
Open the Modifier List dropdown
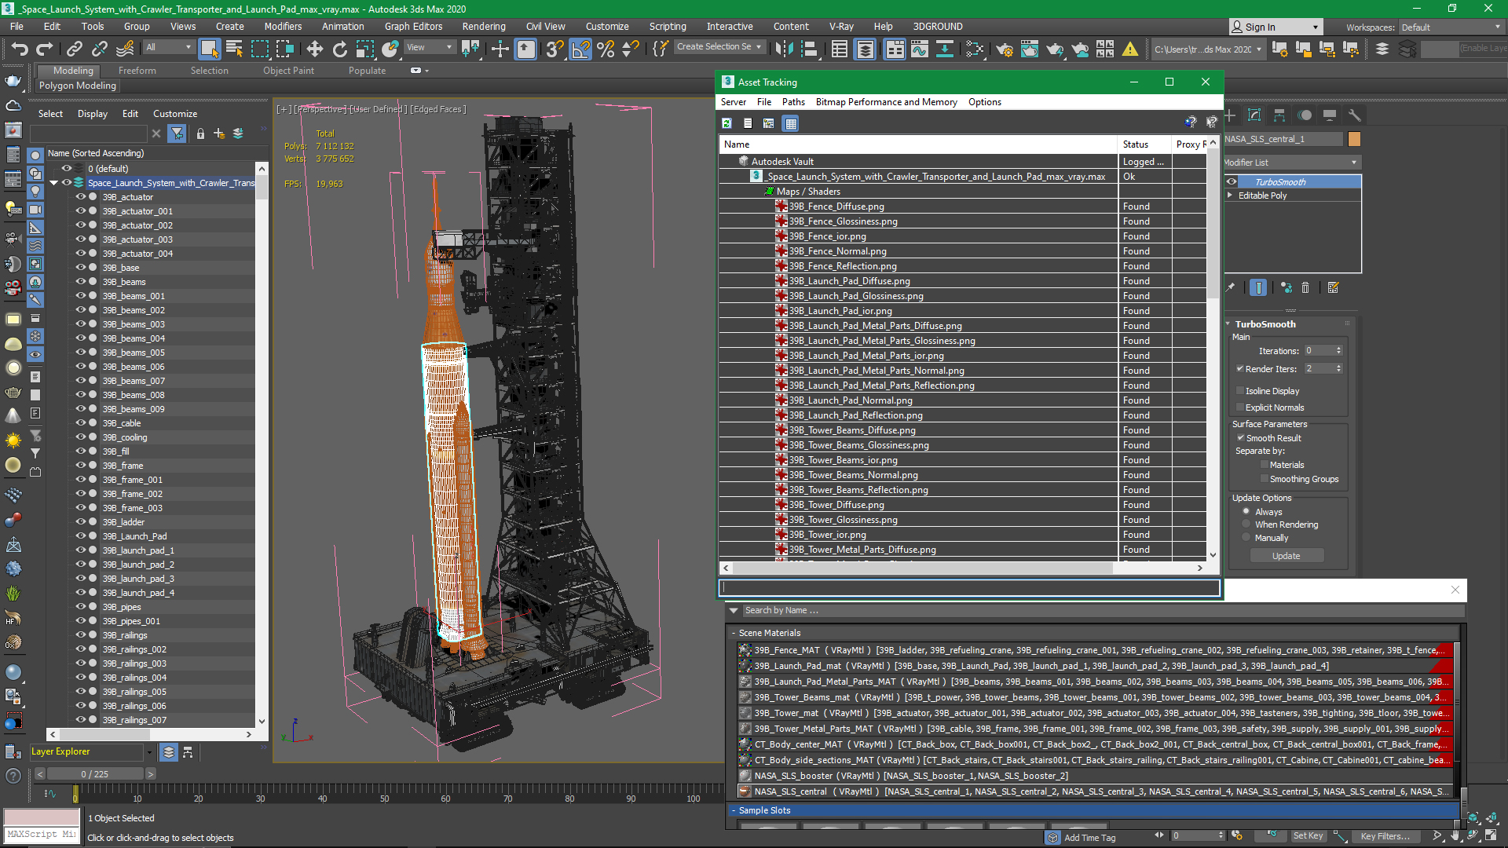click(1291, 163)
